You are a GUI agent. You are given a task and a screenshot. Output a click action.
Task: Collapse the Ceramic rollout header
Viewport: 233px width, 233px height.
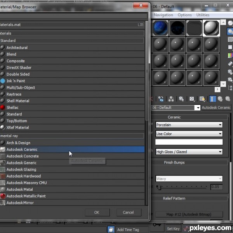pyautogui.click(x=189, y=117)
